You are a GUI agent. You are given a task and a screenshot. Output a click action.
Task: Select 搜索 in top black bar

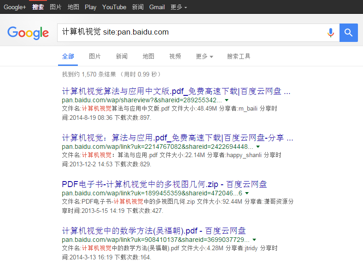[x=38, y=7]
